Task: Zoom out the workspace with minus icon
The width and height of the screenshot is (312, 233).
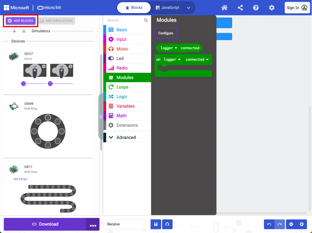Action: click(291, 224)
